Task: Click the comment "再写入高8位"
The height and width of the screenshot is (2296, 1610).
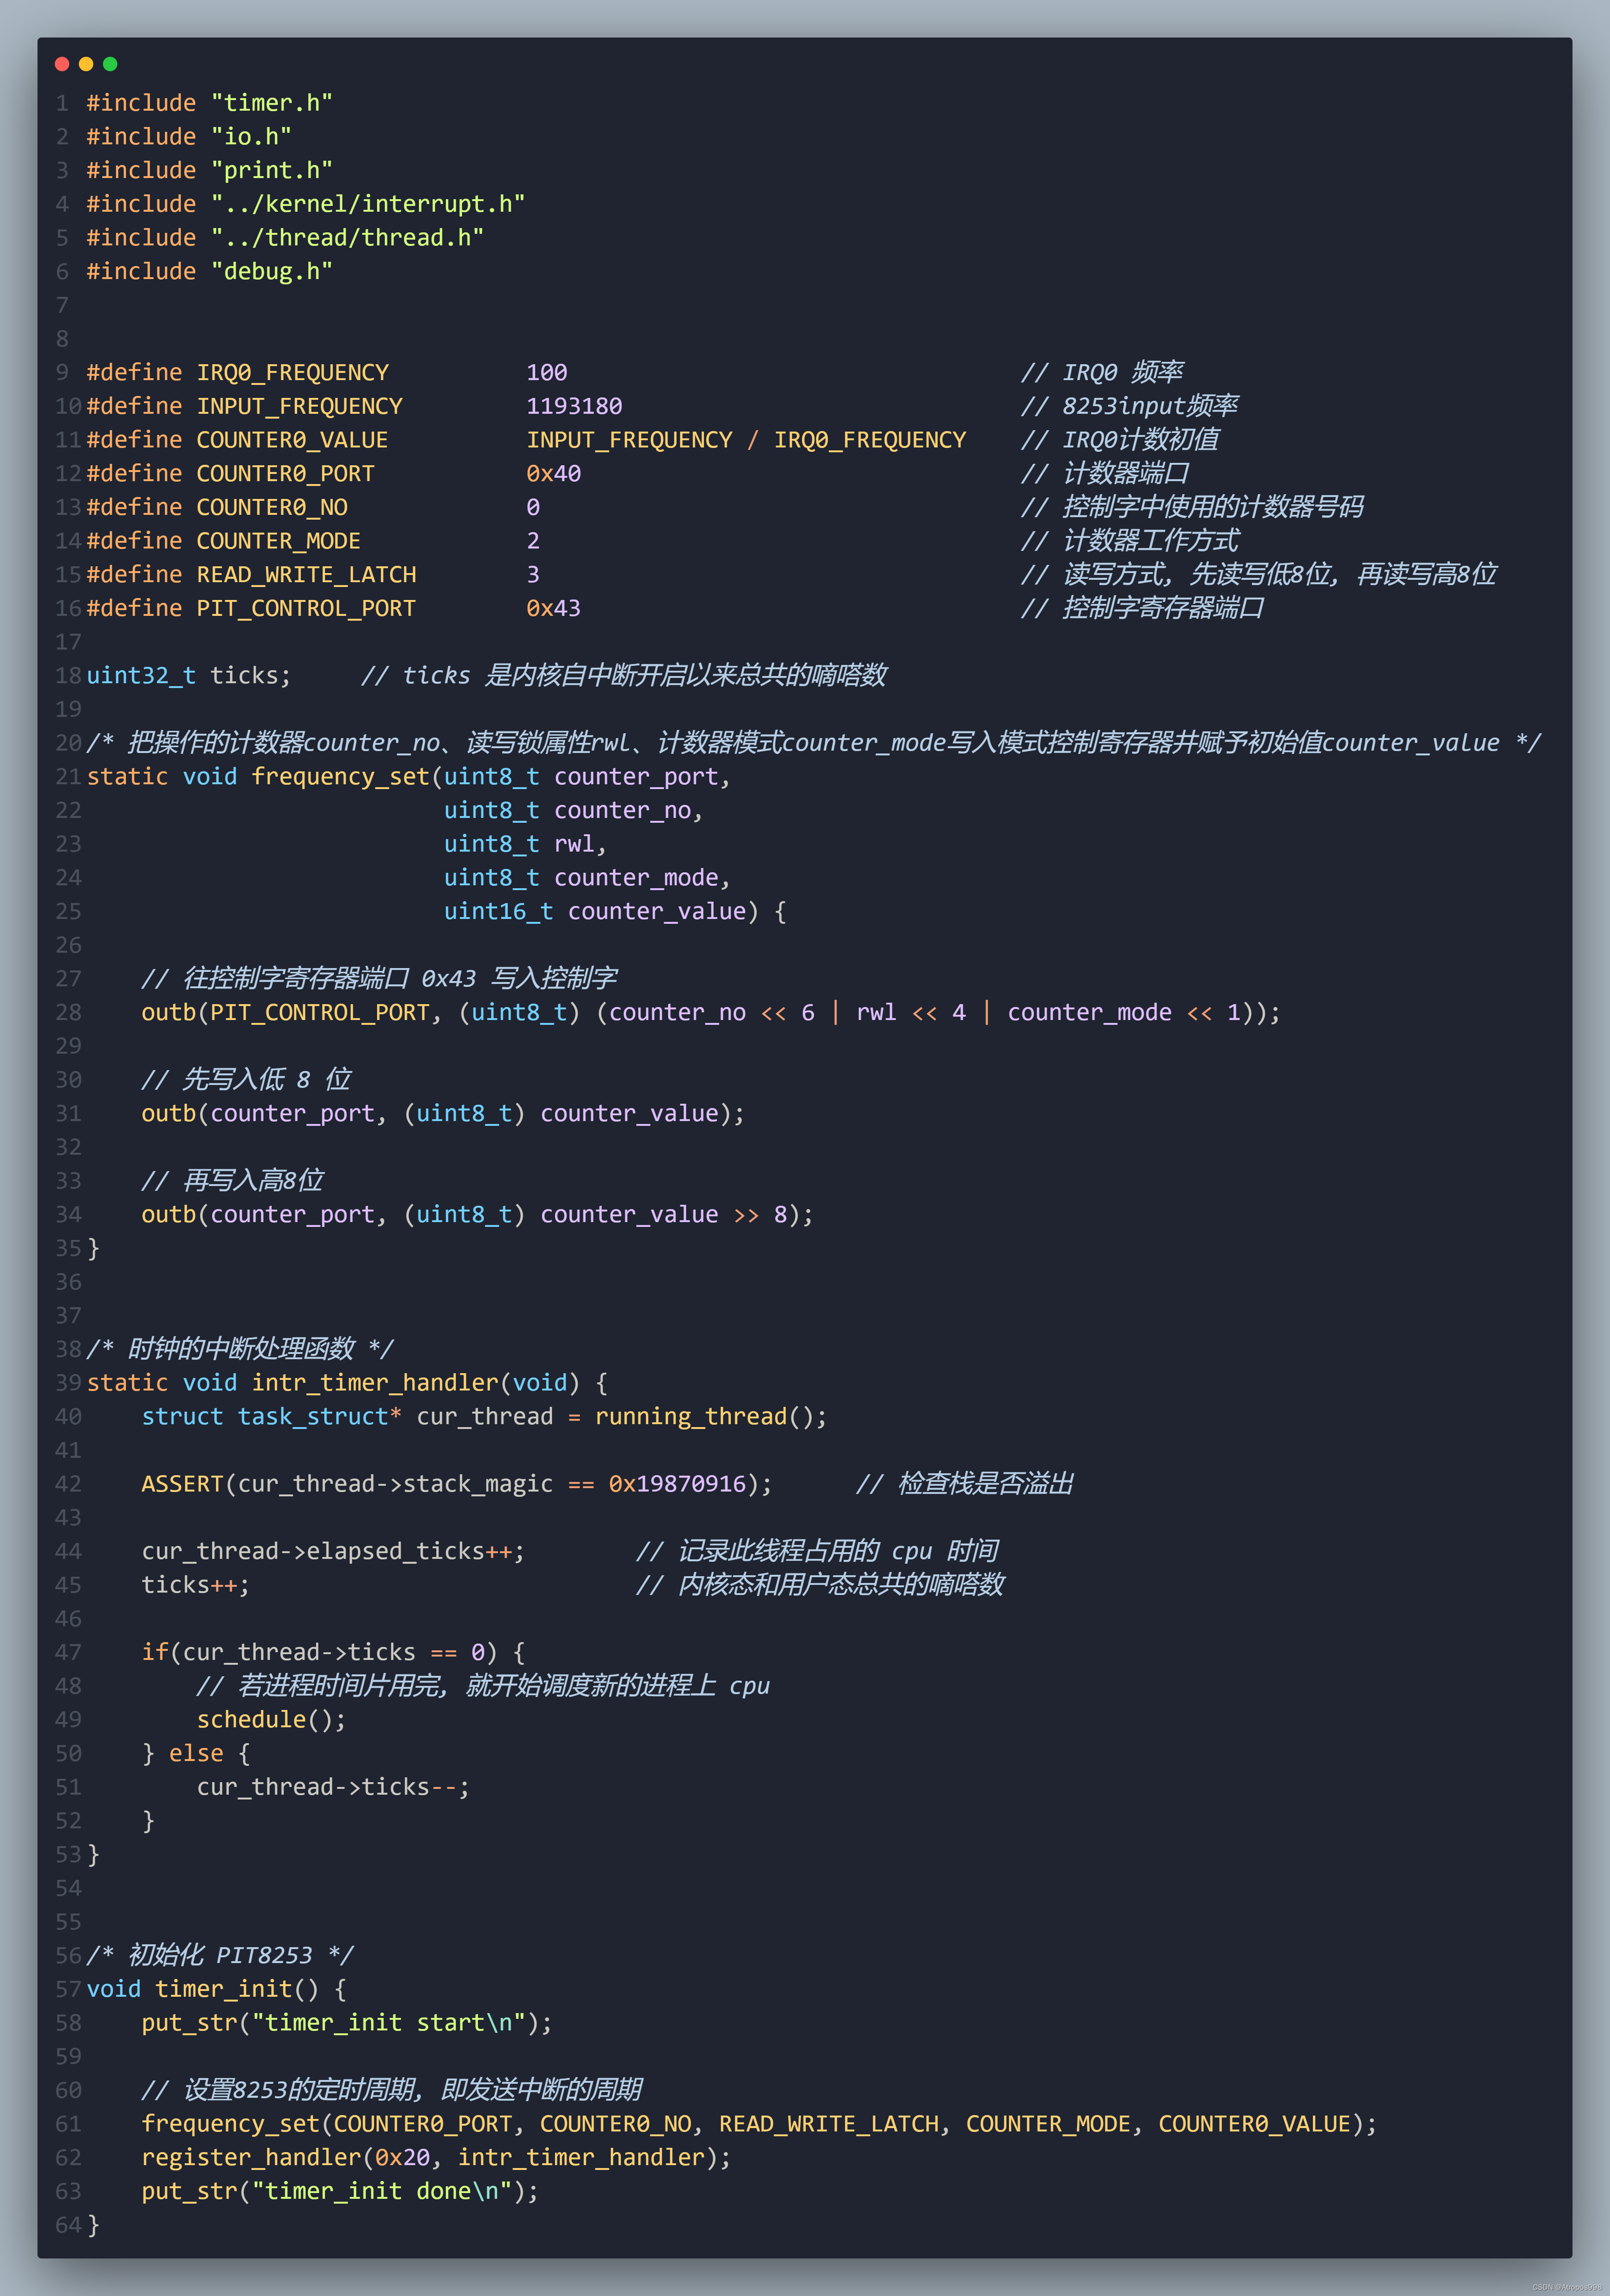Action: pyautogui.click(x=253, y=1181)
